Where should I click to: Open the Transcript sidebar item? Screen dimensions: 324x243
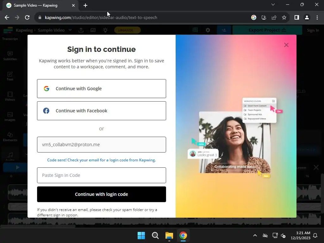[x=10, y=39]
